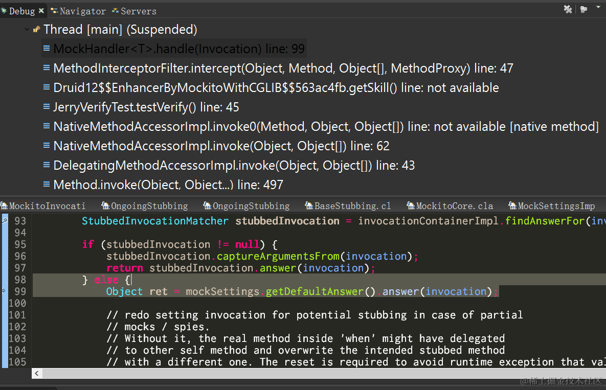Click stack frame icon beside MockHandler row
This screenshot has width=606, height=390.
click(x=47, y=48)
